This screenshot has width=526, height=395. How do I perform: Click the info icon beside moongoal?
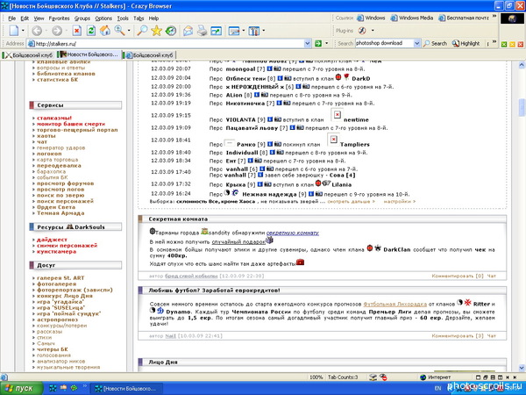tap(270, 68)
